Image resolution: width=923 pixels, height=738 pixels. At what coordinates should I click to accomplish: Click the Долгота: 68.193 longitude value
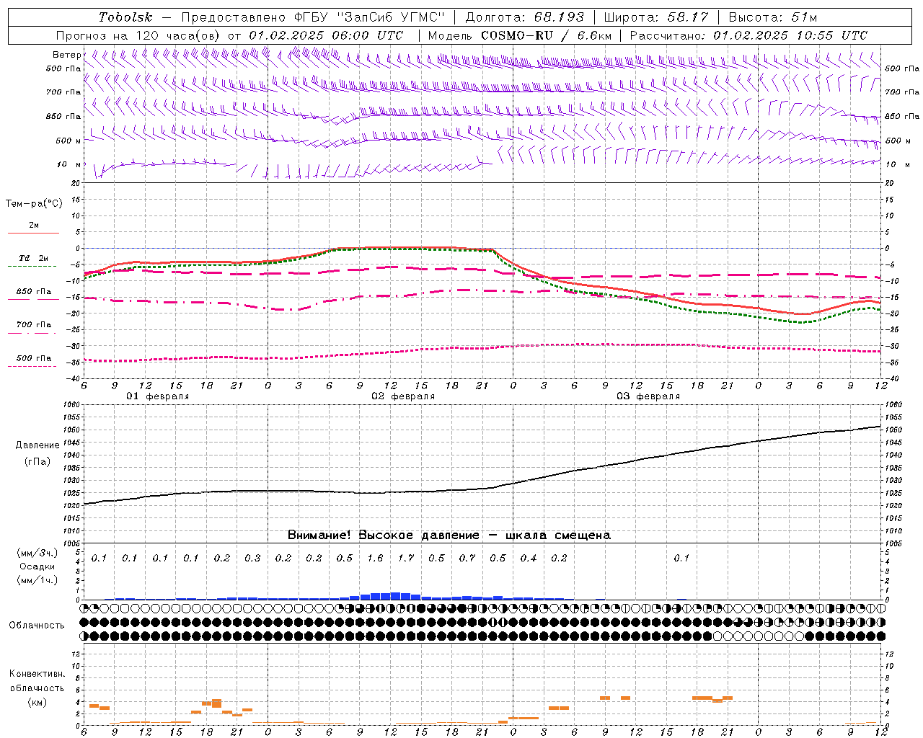(525, 17)
